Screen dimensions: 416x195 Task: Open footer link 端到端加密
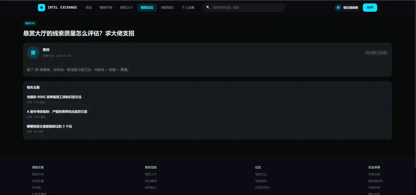[376, 181]
